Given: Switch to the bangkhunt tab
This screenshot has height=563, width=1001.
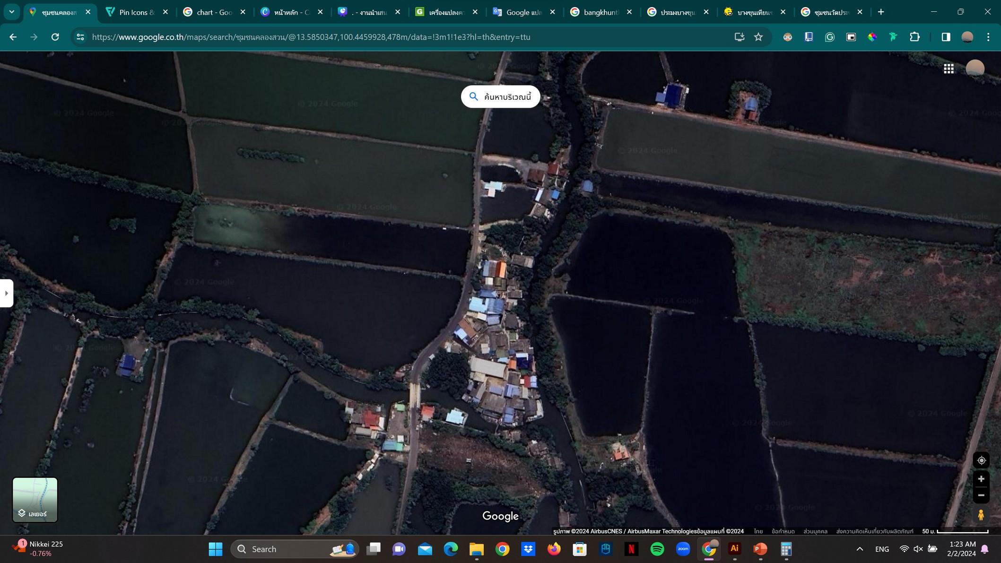Looking at the screenshot, I should 601,12.
